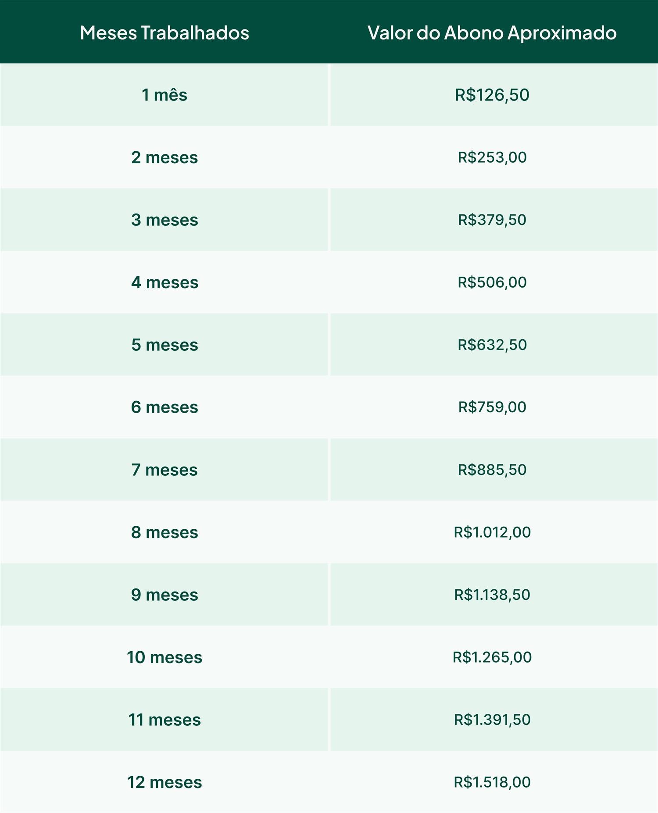658x813 pixels.
Task: Click the R$1.518,00 value
Action: click(x=492, y=782)
